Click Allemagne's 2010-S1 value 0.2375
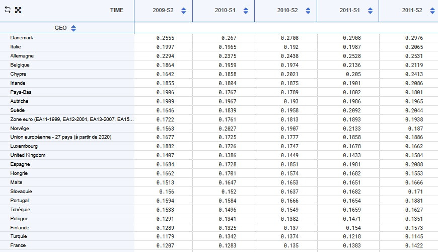Image resolution: width=438 pixels, height=252 pixels. [228, 56]
